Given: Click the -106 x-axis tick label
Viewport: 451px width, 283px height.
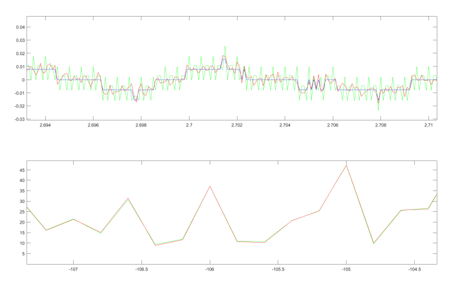Looking at the screenshot, I should pos(210,269).
